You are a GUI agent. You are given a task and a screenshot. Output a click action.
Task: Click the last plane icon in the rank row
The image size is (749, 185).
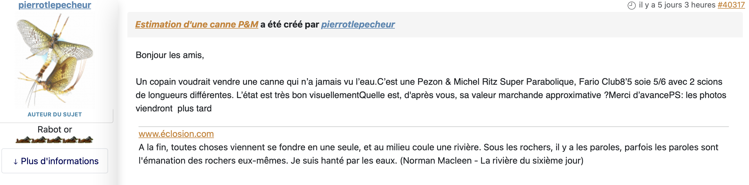pyautogui.click(x=85, y=140)
